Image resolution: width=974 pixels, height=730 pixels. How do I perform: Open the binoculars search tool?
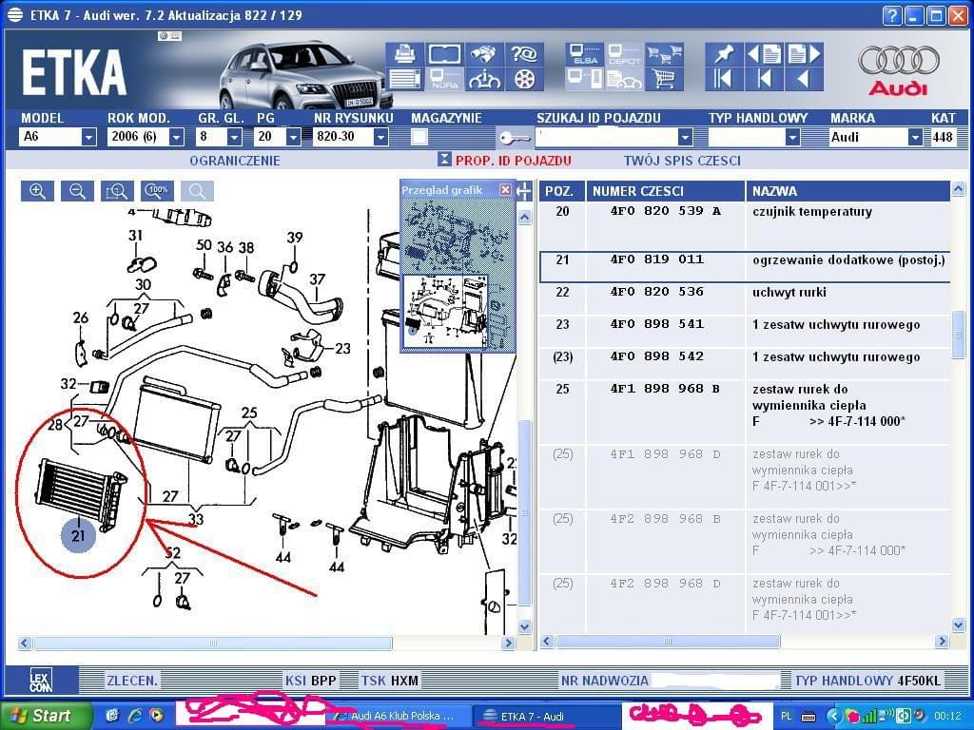tap(484, 54)
